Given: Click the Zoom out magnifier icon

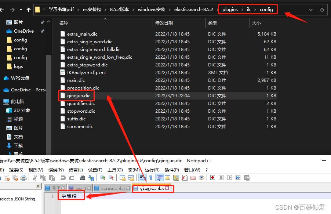Looking at the screenshot, I should 111,178.
